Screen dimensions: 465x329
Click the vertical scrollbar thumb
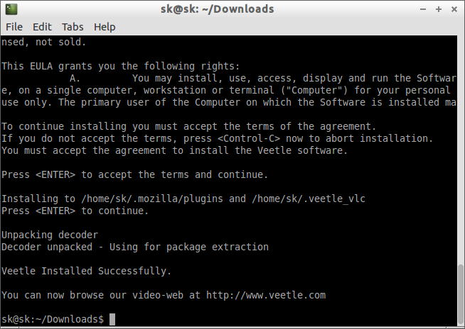tap(460, 294)
